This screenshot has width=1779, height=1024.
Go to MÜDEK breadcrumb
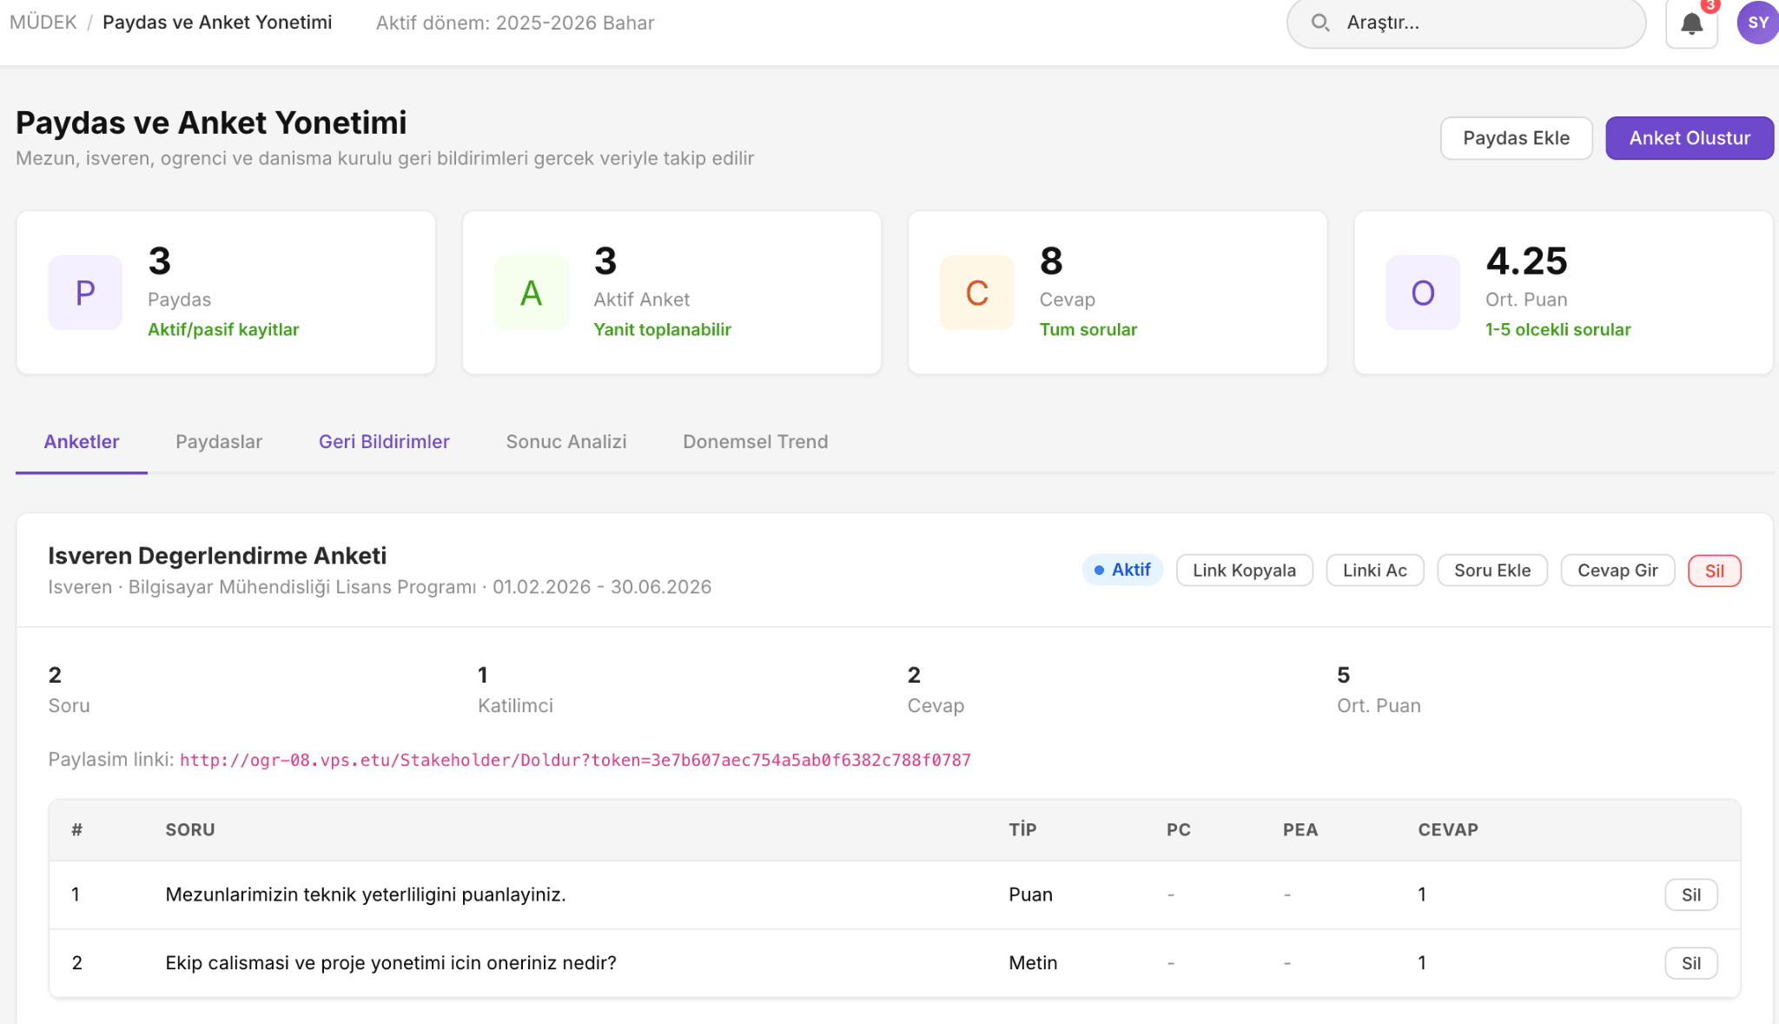click(x=43, y=23)
